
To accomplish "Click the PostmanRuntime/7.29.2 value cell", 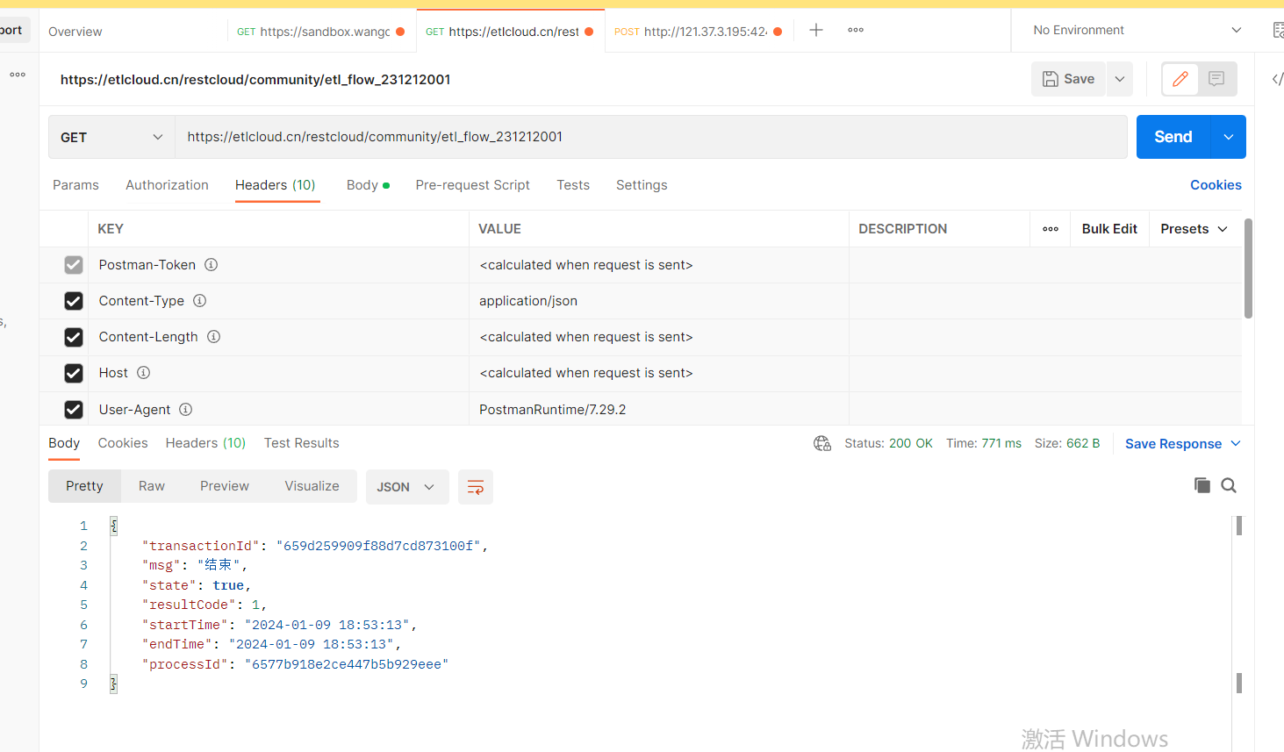I will pos(658,410).
